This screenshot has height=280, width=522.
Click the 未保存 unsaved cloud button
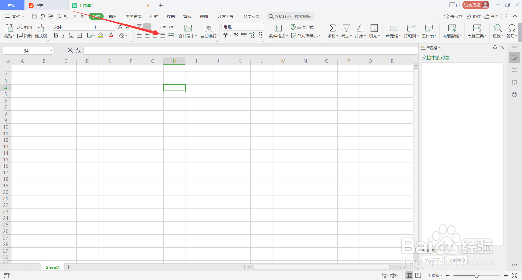[453, 16]
